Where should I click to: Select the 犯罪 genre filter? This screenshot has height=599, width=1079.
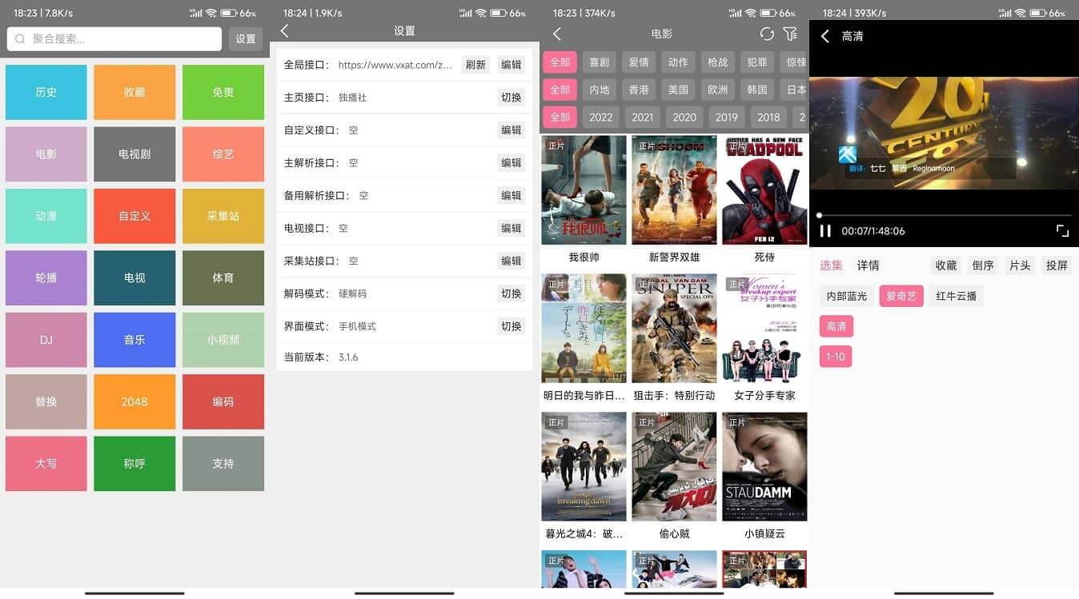click(757, 62)
